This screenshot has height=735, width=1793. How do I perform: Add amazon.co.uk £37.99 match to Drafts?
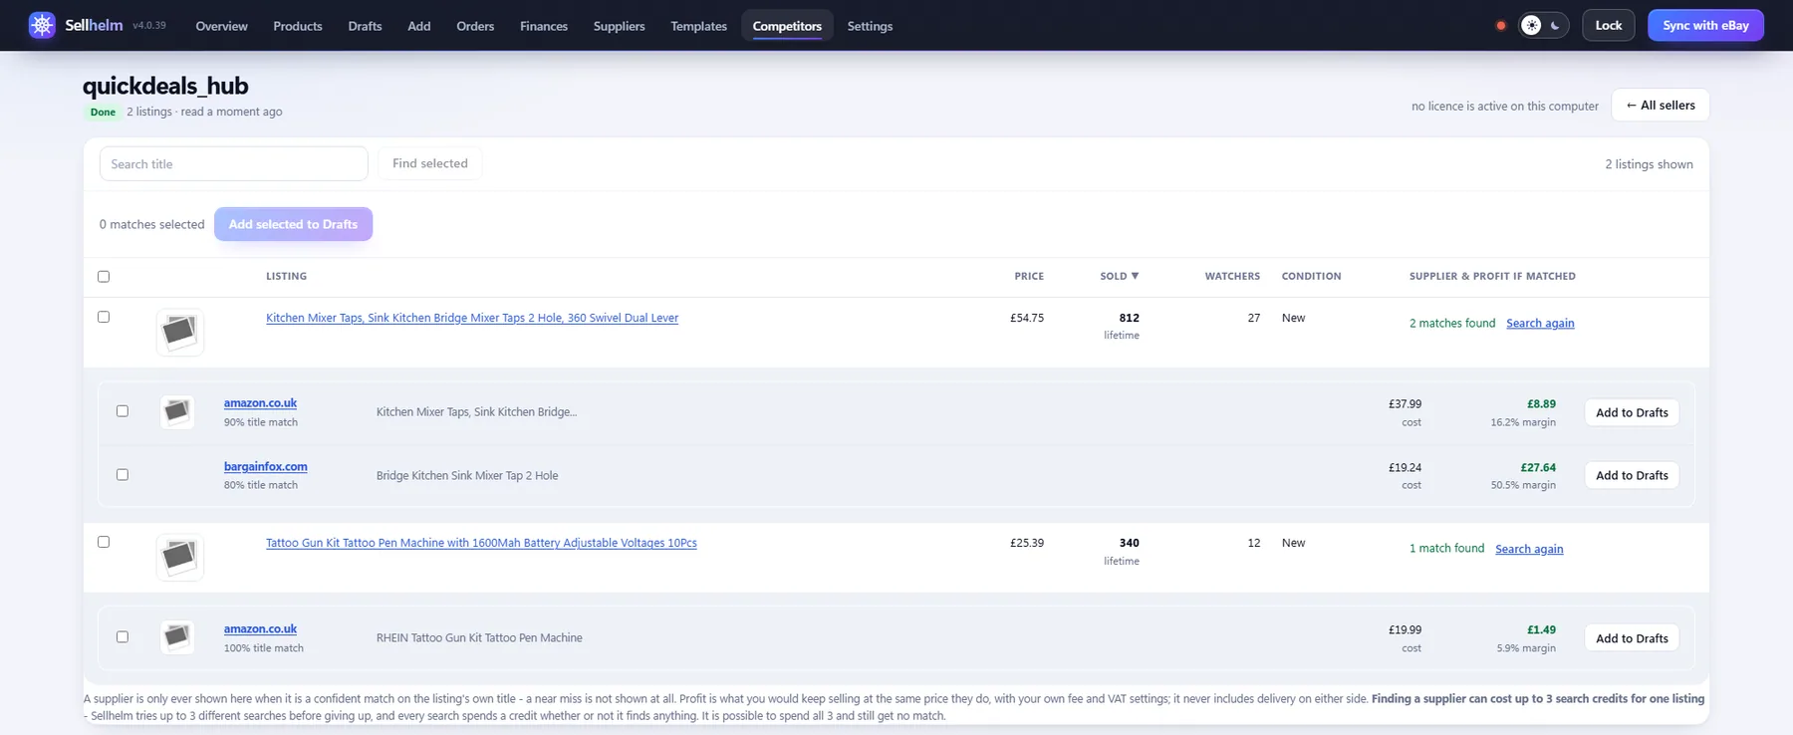point(1632,412)
